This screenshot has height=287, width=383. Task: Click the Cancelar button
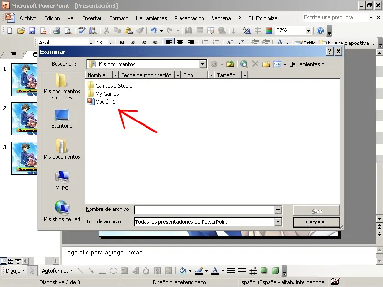tap(316, 222)
